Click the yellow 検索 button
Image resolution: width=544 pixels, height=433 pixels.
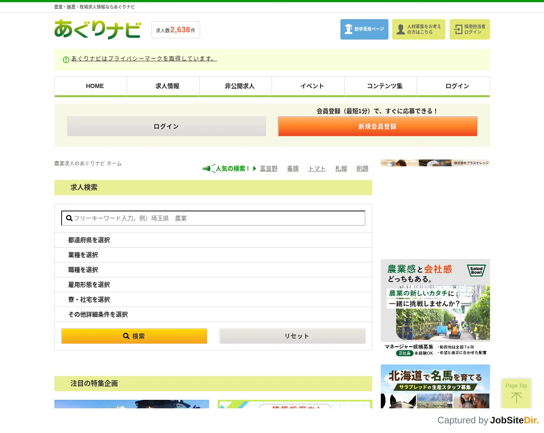(134, 336)
